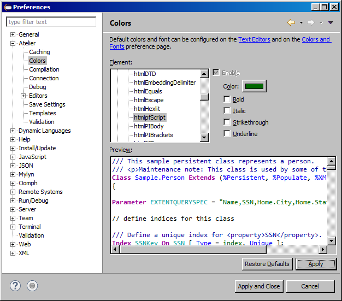
Task: Open the Text Editors link
Action: point(254,39)
